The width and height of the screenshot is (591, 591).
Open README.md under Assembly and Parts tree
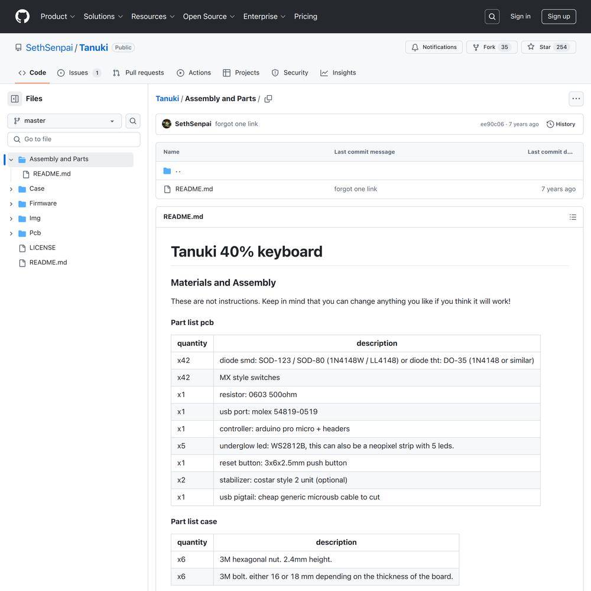tap(51, 174)
